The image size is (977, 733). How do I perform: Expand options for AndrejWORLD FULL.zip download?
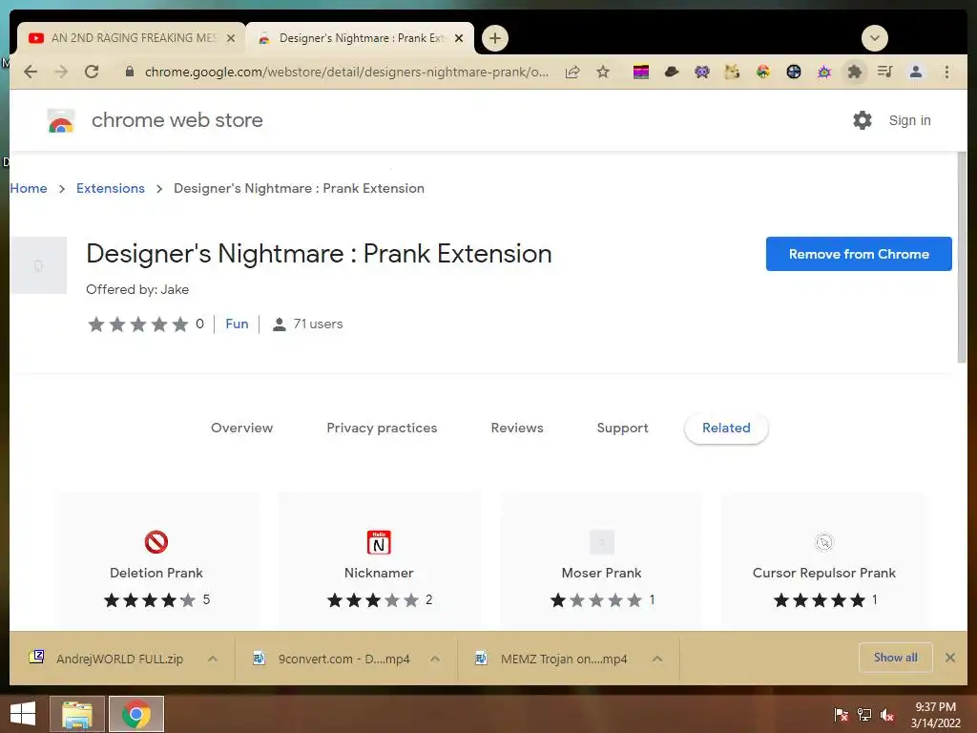(213, 659)
